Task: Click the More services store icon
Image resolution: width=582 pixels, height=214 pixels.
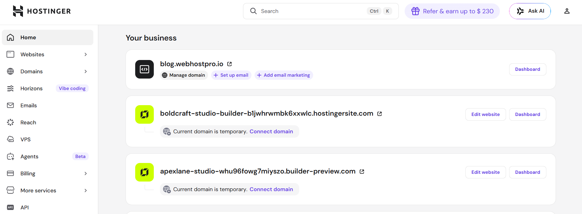Action: coord(11,190)
